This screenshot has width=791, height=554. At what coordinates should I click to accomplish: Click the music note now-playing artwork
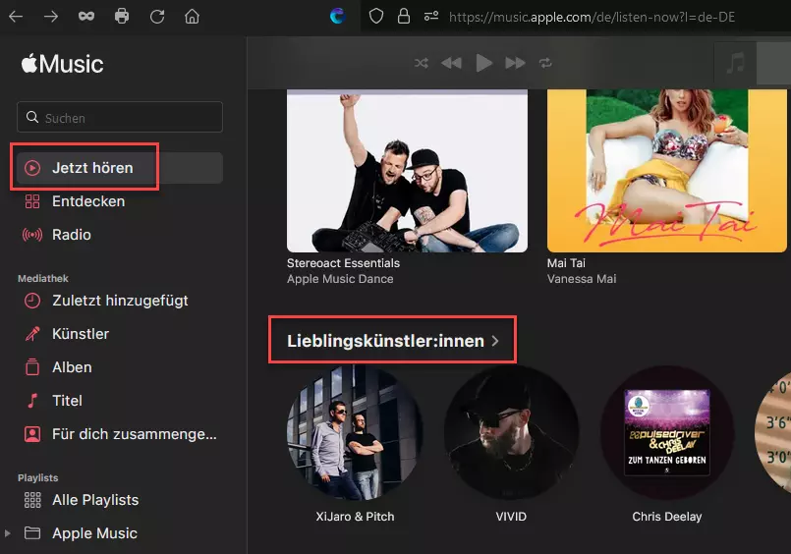pyautogui.click(x=736, y=63)
